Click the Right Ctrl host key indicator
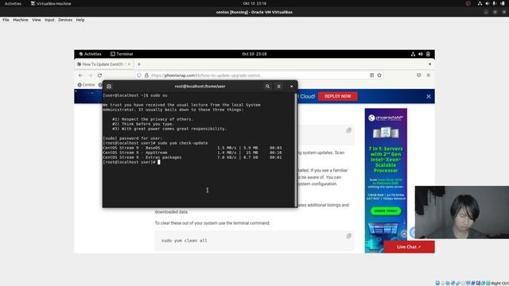The height and width of the screenshot is (286, 509). tap(499, 283)
